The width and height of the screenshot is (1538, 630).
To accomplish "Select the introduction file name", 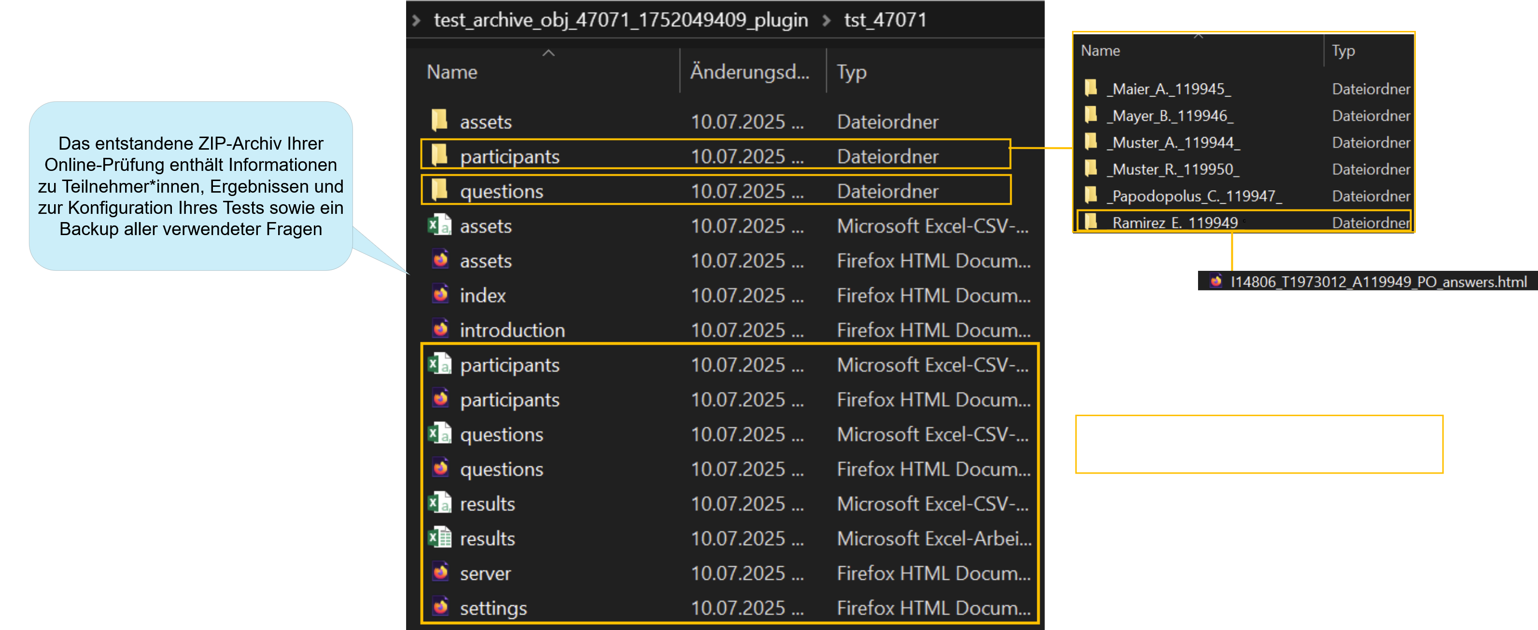I will point(512,330).
